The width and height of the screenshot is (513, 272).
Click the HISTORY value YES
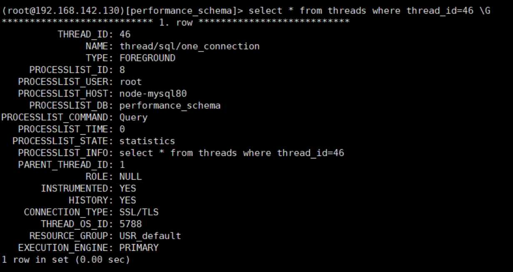coord(128,200)
